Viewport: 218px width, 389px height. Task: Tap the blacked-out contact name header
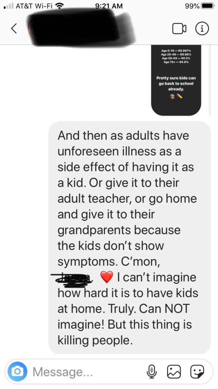coord(82,27)
